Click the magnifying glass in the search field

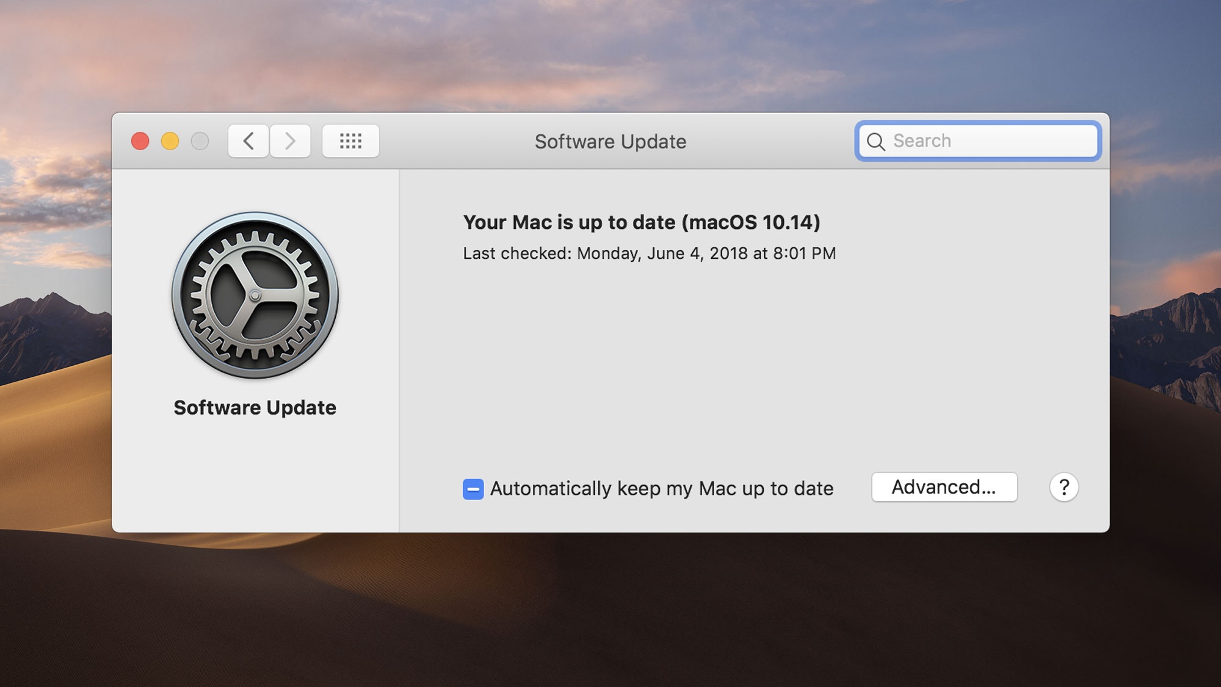877,141
